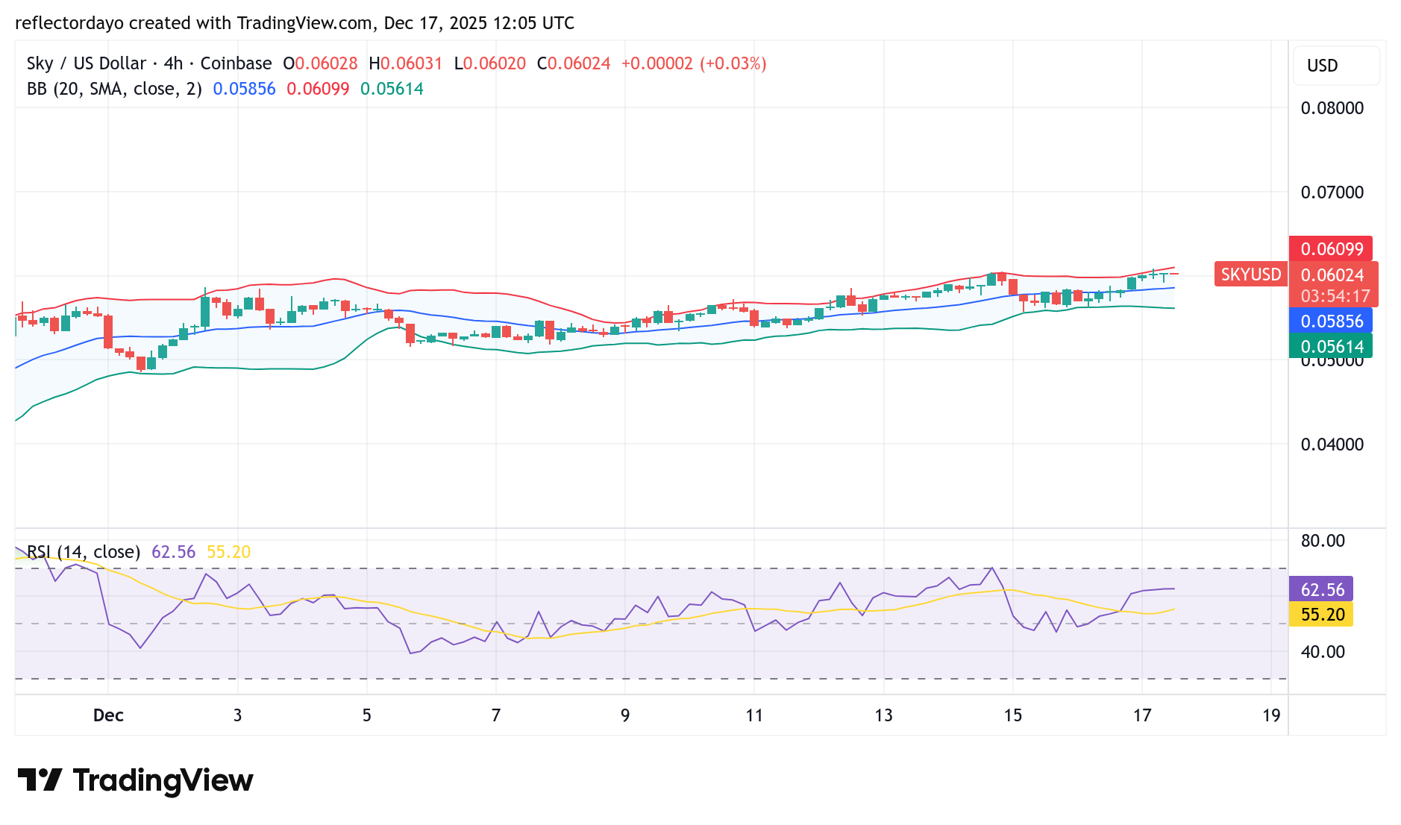Click the 0.08000 price axis label

pyautogui.click(x=1332, y=108)
